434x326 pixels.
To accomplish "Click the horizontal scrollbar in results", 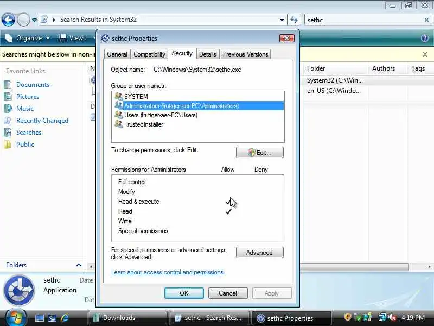I will [354, 267].
